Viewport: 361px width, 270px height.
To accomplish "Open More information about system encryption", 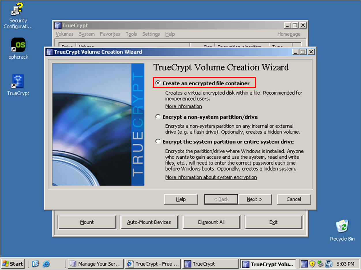I will [x=211, y=177].
